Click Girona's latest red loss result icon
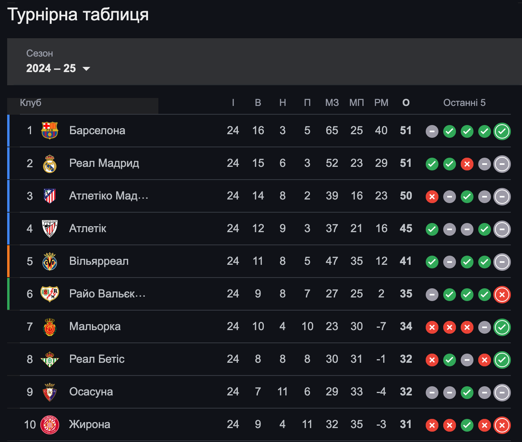Viewport: 522px width, 442px height. [x=502, y=425]
